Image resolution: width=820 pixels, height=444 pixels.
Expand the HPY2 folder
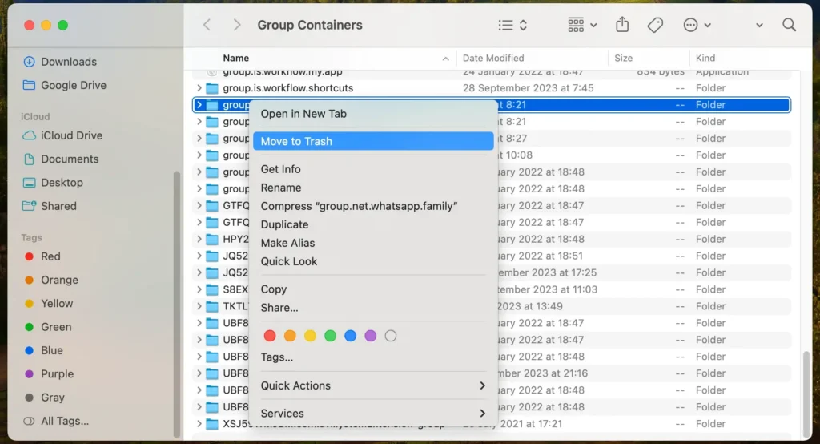[x=199, y=240]
